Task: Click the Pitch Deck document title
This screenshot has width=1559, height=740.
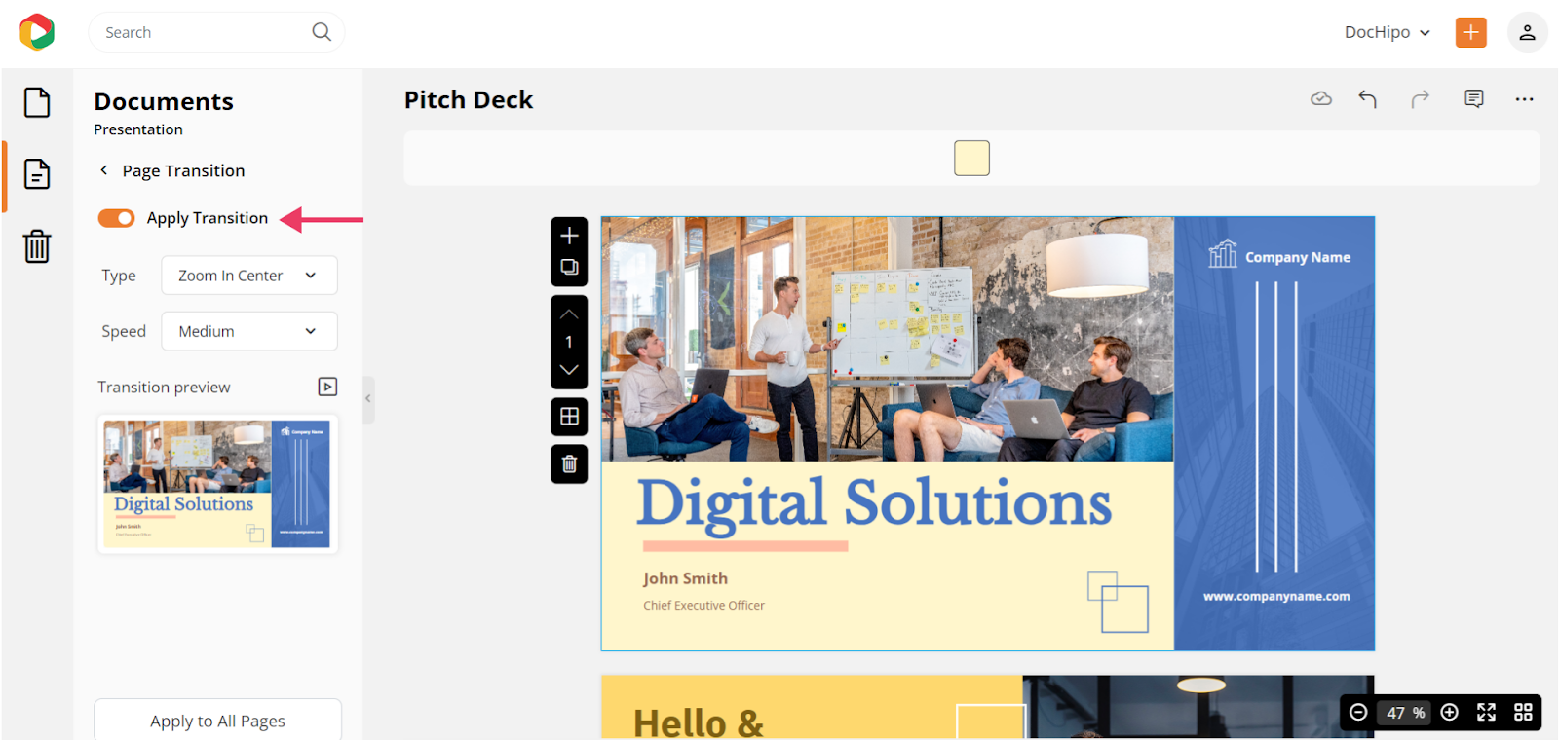Action: (x=469, y=100)
